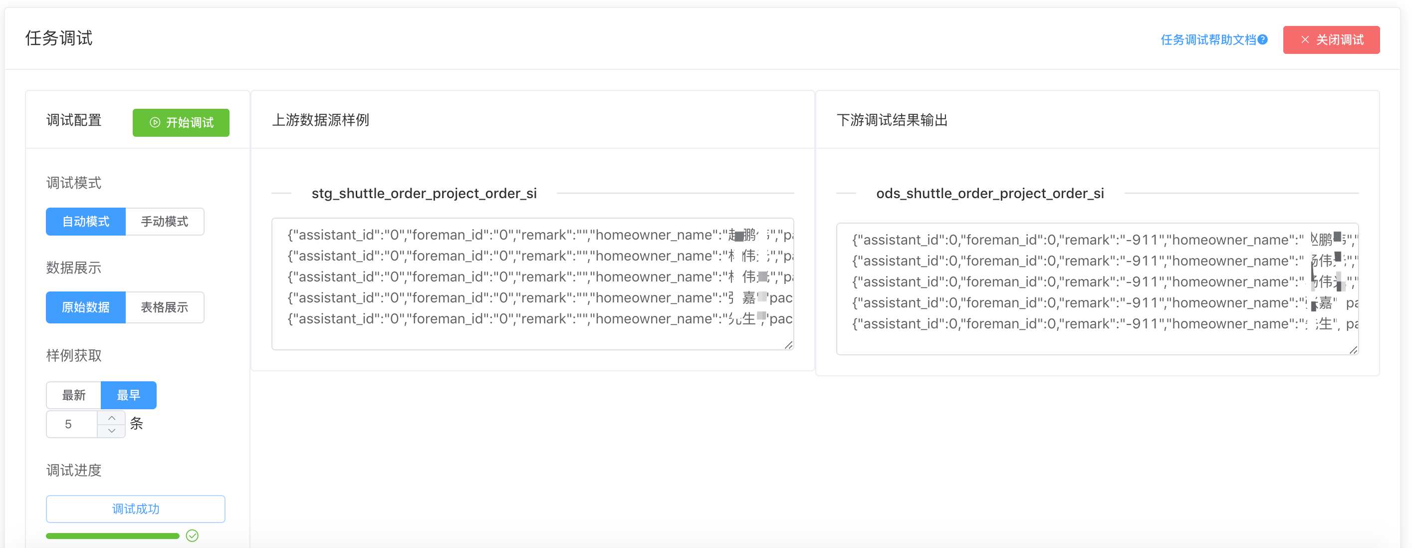Screen dimensions: 1412x548
Task: Click the play icon on 开始调试
Action: (x=155, y=122)
